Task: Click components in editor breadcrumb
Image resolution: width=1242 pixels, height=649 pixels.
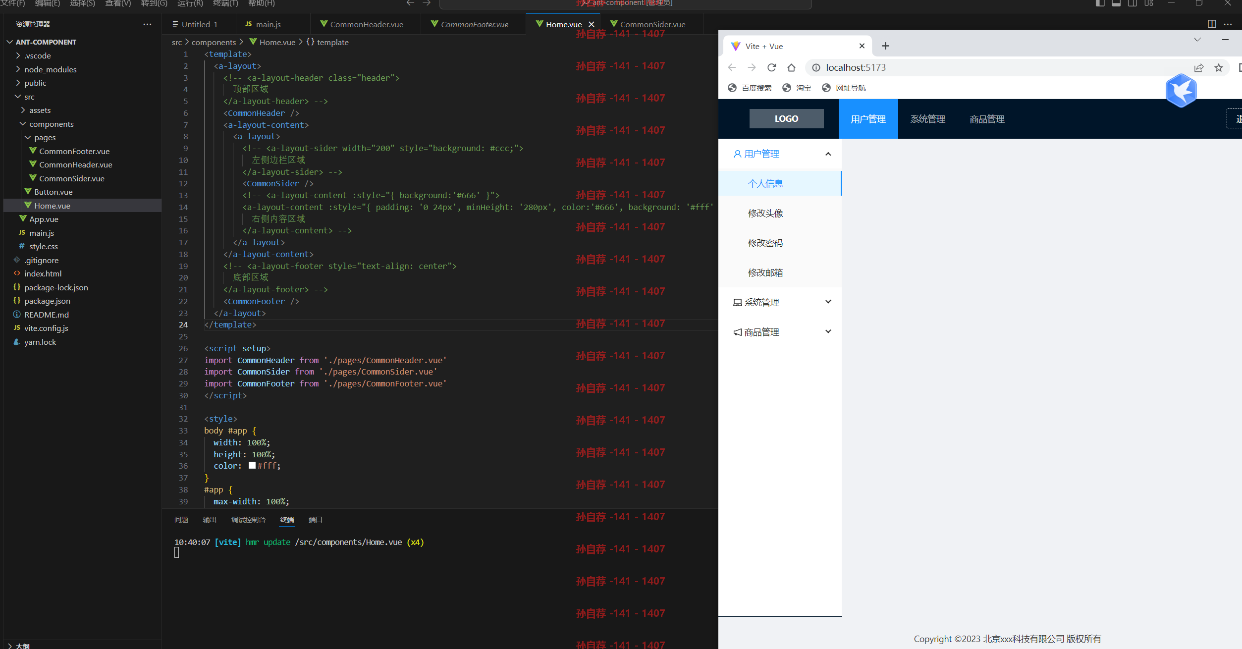Action: (x=214, y=42)
